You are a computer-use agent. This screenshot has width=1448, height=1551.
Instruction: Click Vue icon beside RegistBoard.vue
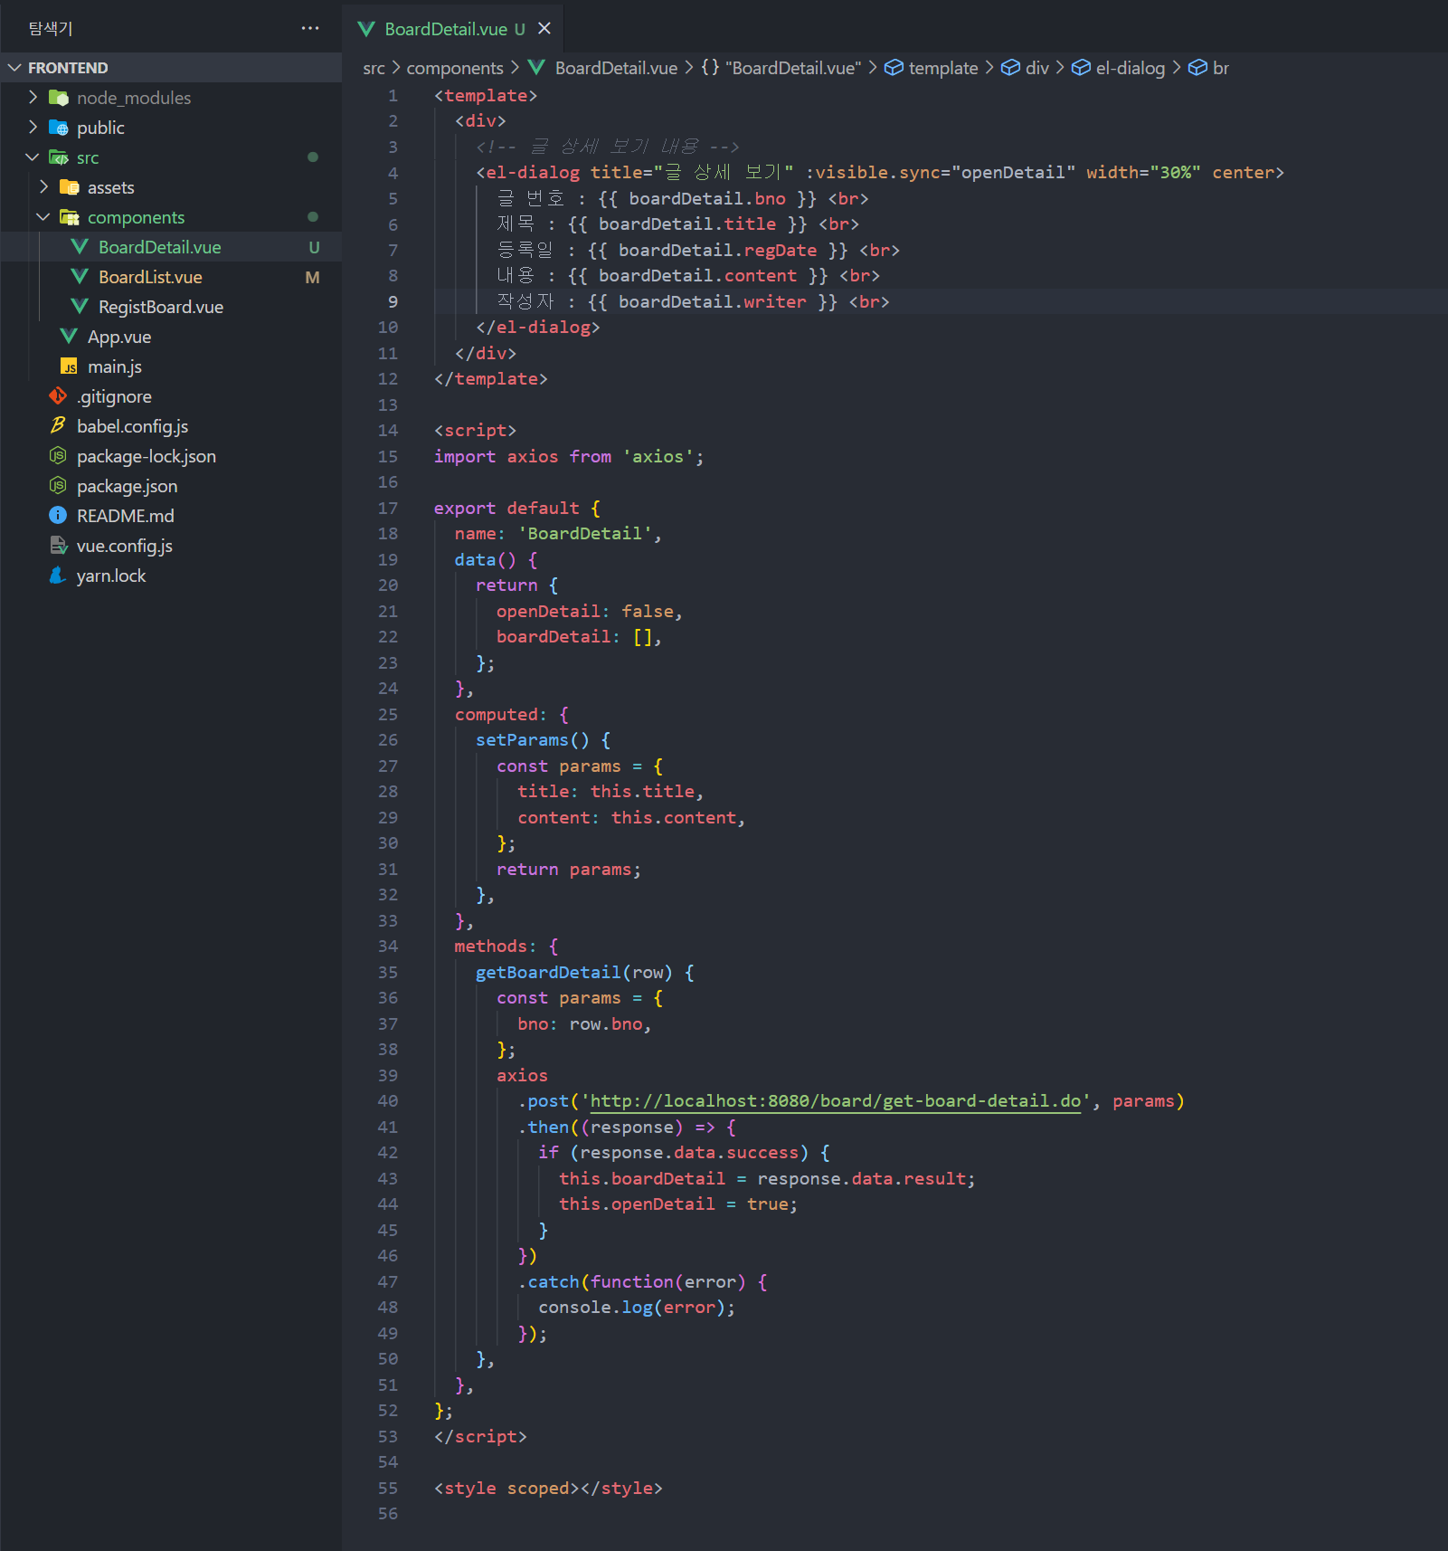click(x=80, y=306)
